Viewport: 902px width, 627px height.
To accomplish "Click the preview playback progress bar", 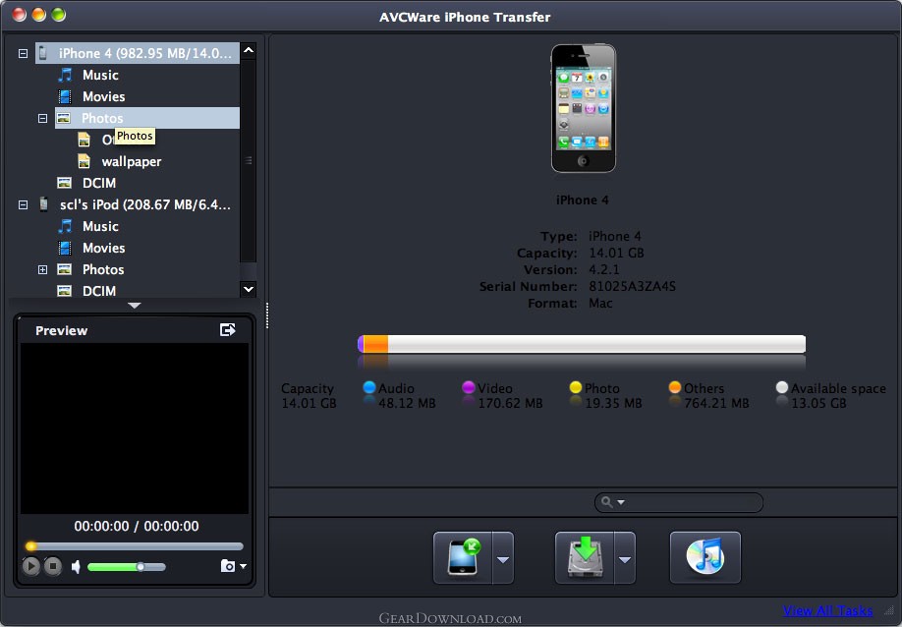I will tap(135, 546).
